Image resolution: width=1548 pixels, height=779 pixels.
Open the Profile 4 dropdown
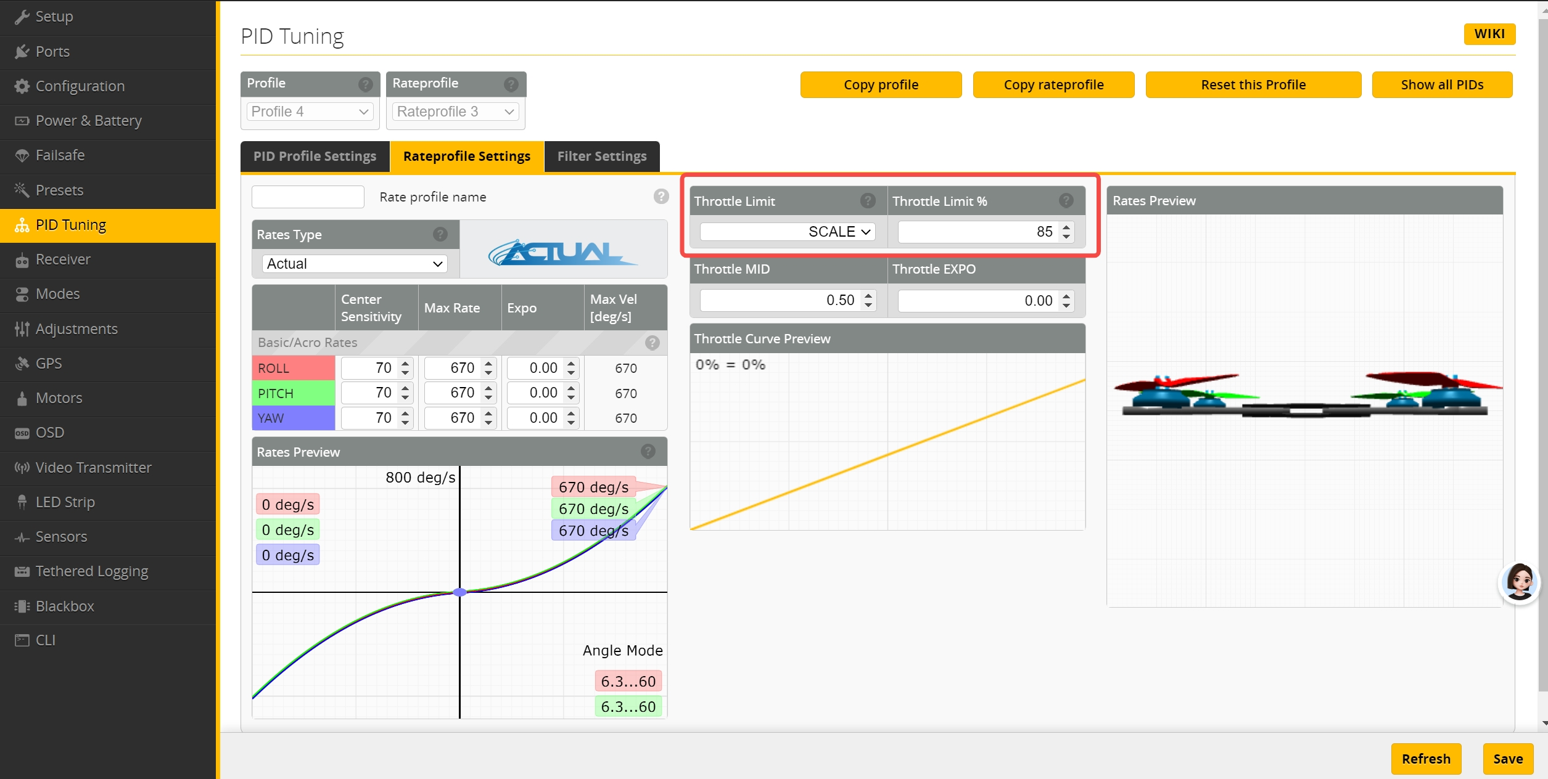(x=310, y=112)
